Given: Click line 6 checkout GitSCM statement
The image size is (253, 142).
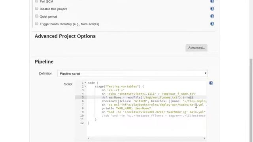Looking at the screenshot, I should [x=154, y=101].
